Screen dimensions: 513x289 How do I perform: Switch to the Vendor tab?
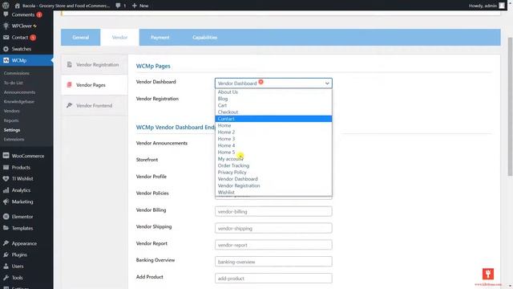pyautogui.click(x=119, y=38)
